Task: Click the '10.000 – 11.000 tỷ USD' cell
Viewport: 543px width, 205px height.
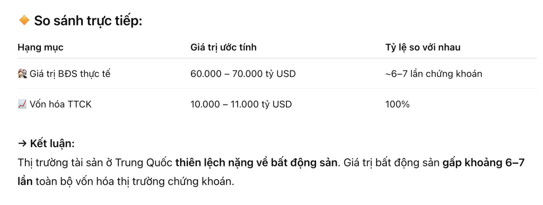Action: click(241, 104)
